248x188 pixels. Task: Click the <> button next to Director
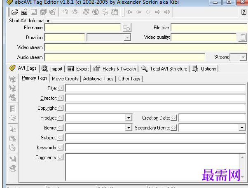pos(60,98)
